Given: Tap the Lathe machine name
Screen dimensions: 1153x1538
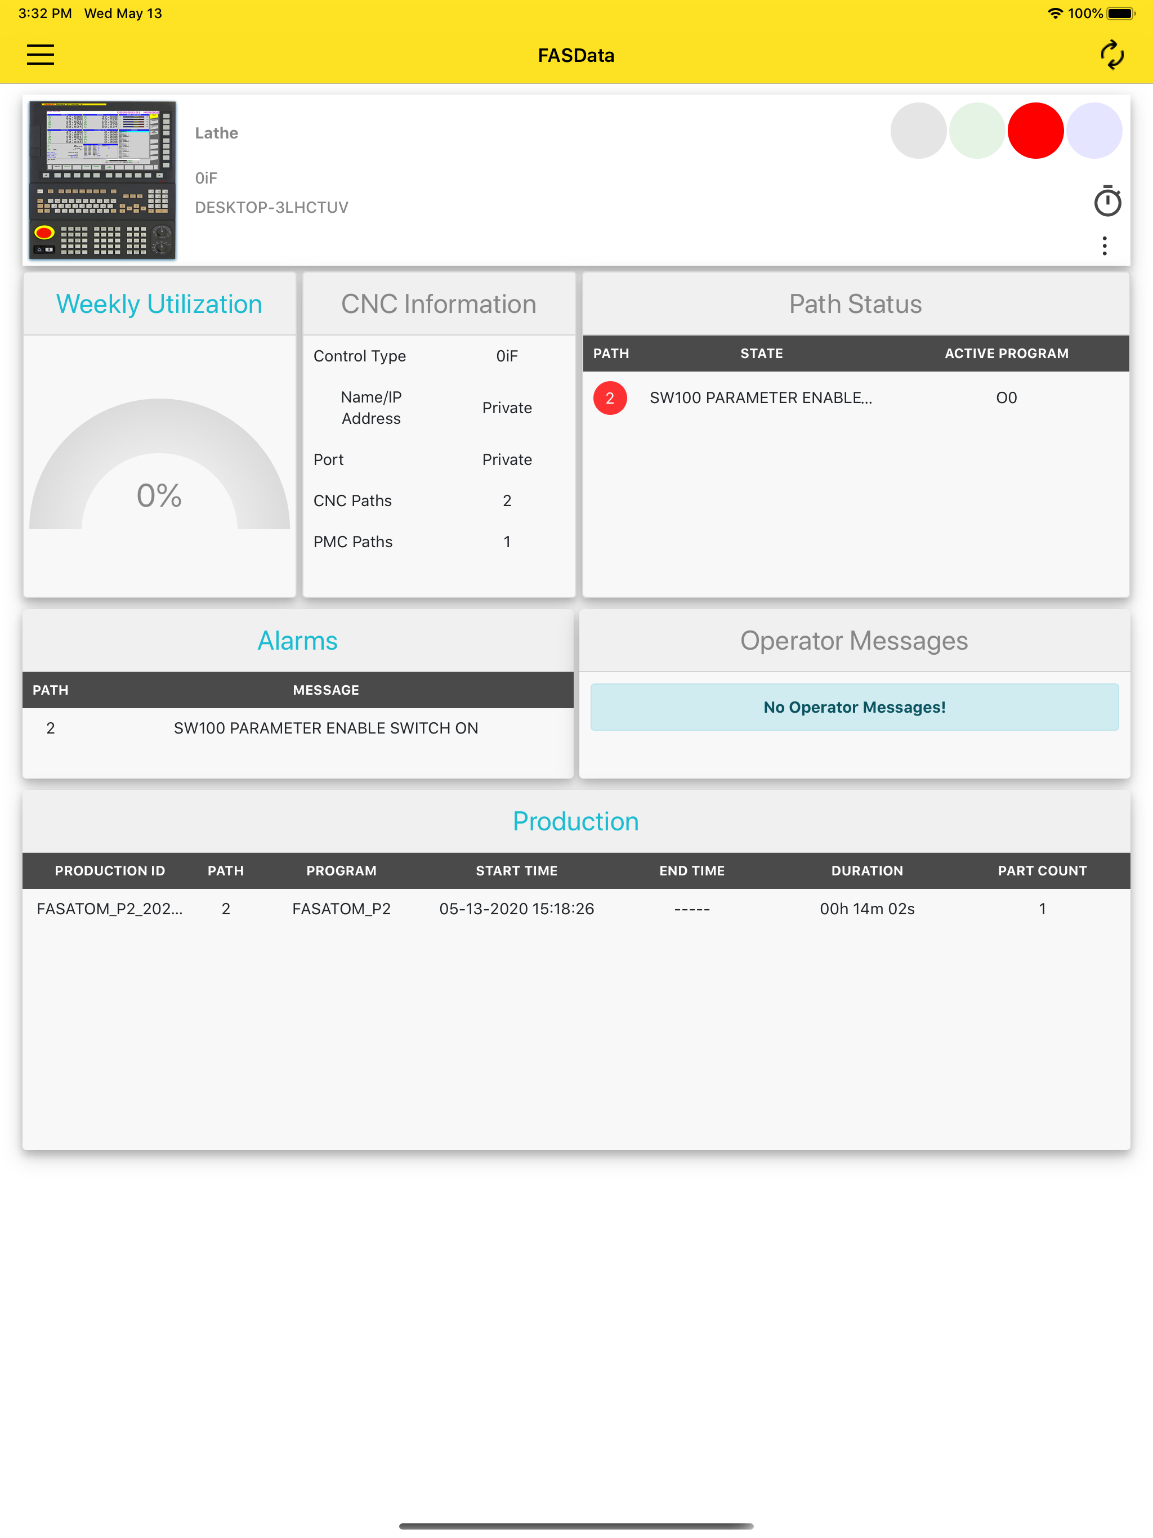Looking at the screenshot, I should pyautogui.click(x=216, y=133).
